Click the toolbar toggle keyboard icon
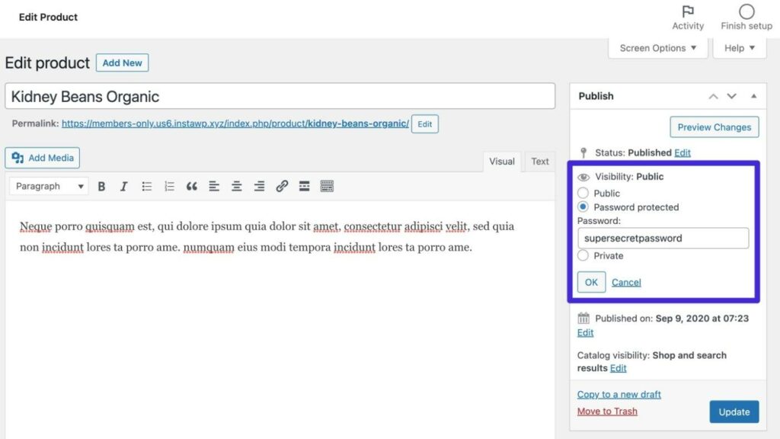 (x=327, y=187)
